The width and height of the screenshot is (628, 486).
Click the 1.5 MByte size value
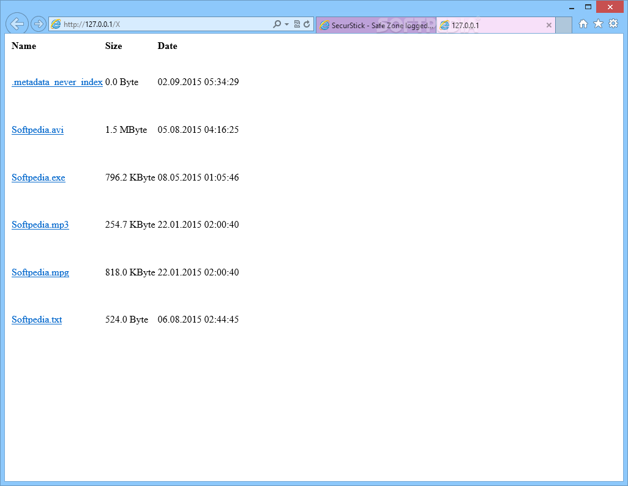pyautogui.click(x=126, y=130)
